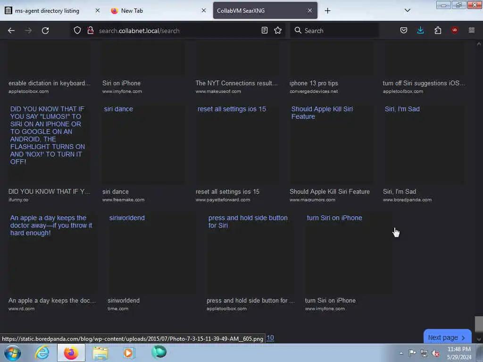The image size is (483, 362).
Task: Go back to the previous page
Action: coord(11,31)
